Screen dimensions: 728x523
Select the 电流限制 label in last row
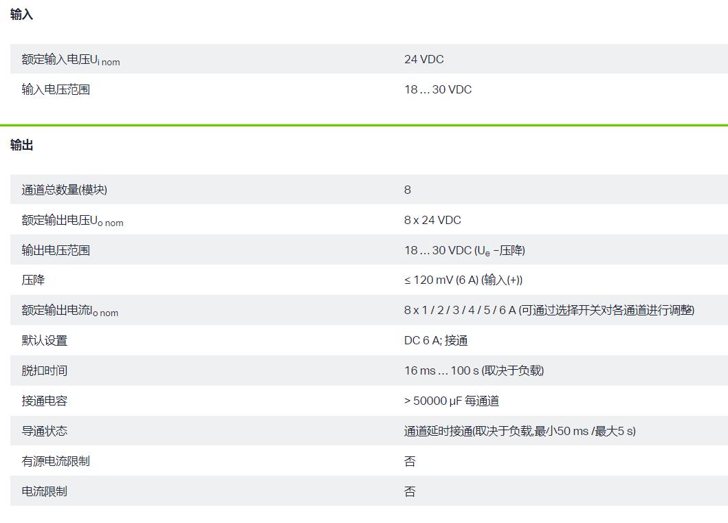[x=44, y=491]
